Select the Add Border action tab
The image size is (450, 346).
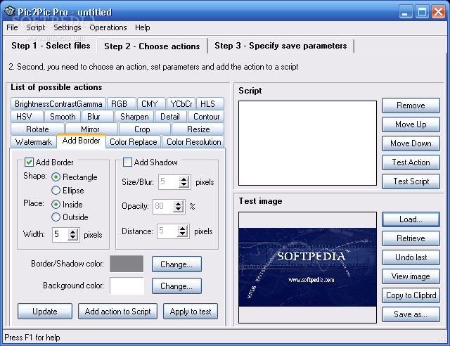coord(82,141)
